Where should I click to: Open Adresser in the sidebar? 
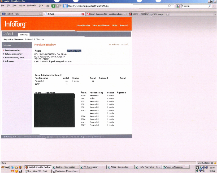pos(10,61)
